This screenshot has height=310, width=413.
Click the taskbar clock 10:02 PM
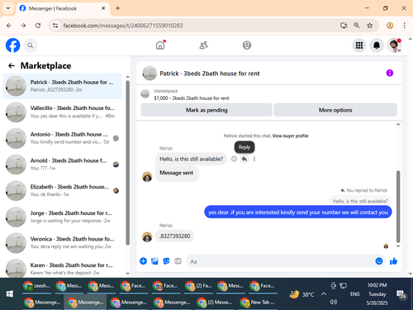pyautogui.click(x=377, y=285)
